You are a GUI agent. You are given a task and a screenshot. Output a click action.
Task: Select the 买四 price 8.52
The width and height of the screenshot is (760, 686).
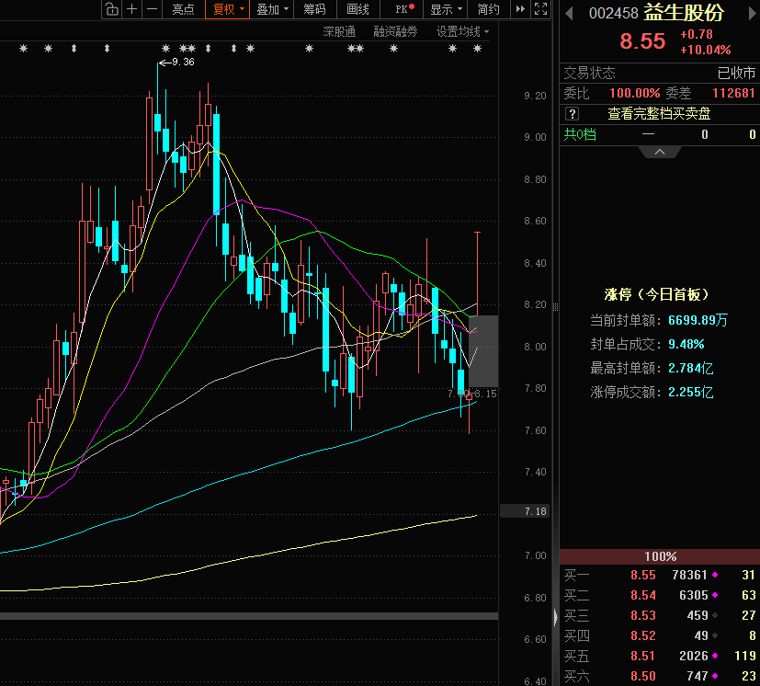642,635
